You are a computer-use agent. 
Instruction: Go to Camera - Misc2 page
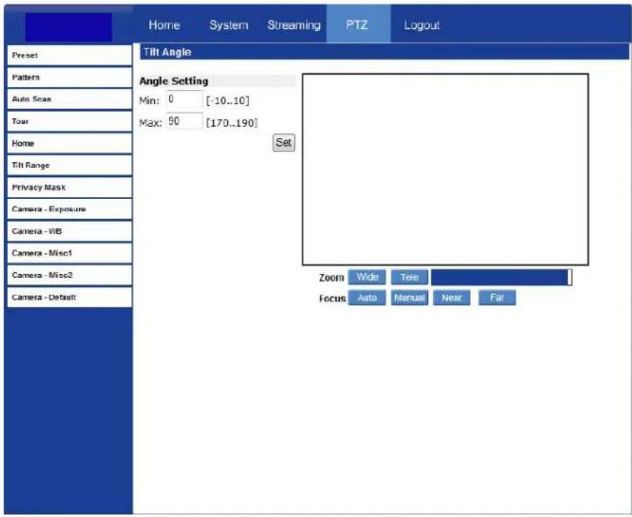70,275
